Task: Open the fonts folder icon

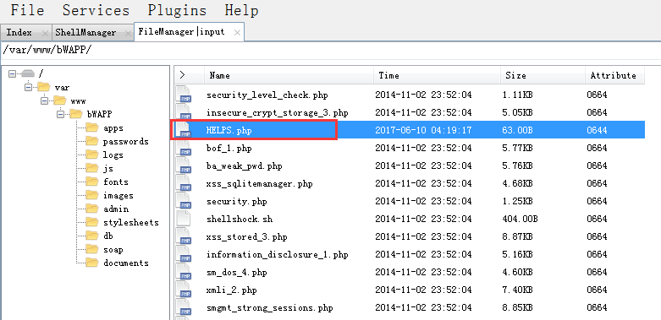Action: coord(92,182)
